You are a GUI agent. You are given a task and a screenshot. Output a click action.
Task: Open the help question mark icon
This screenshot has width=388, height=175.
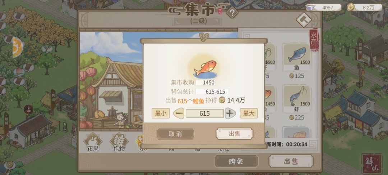(232, 13)
